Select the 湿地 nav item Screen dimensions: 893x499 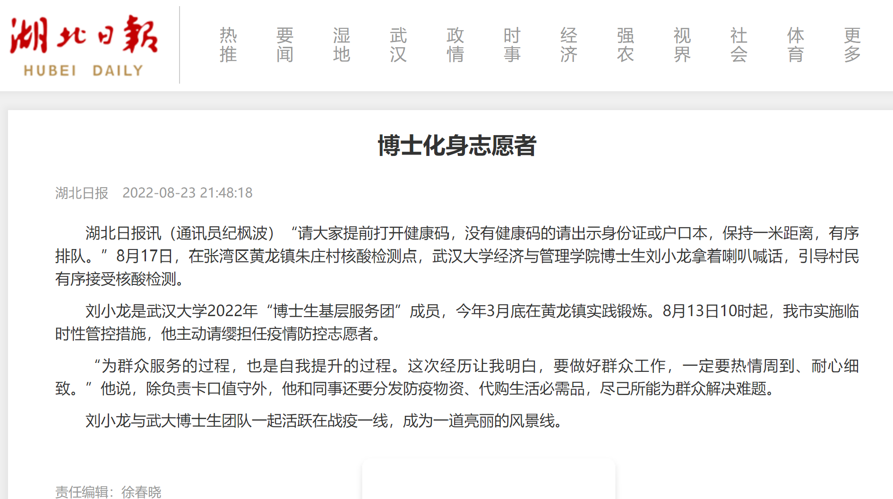click(342, 45)
